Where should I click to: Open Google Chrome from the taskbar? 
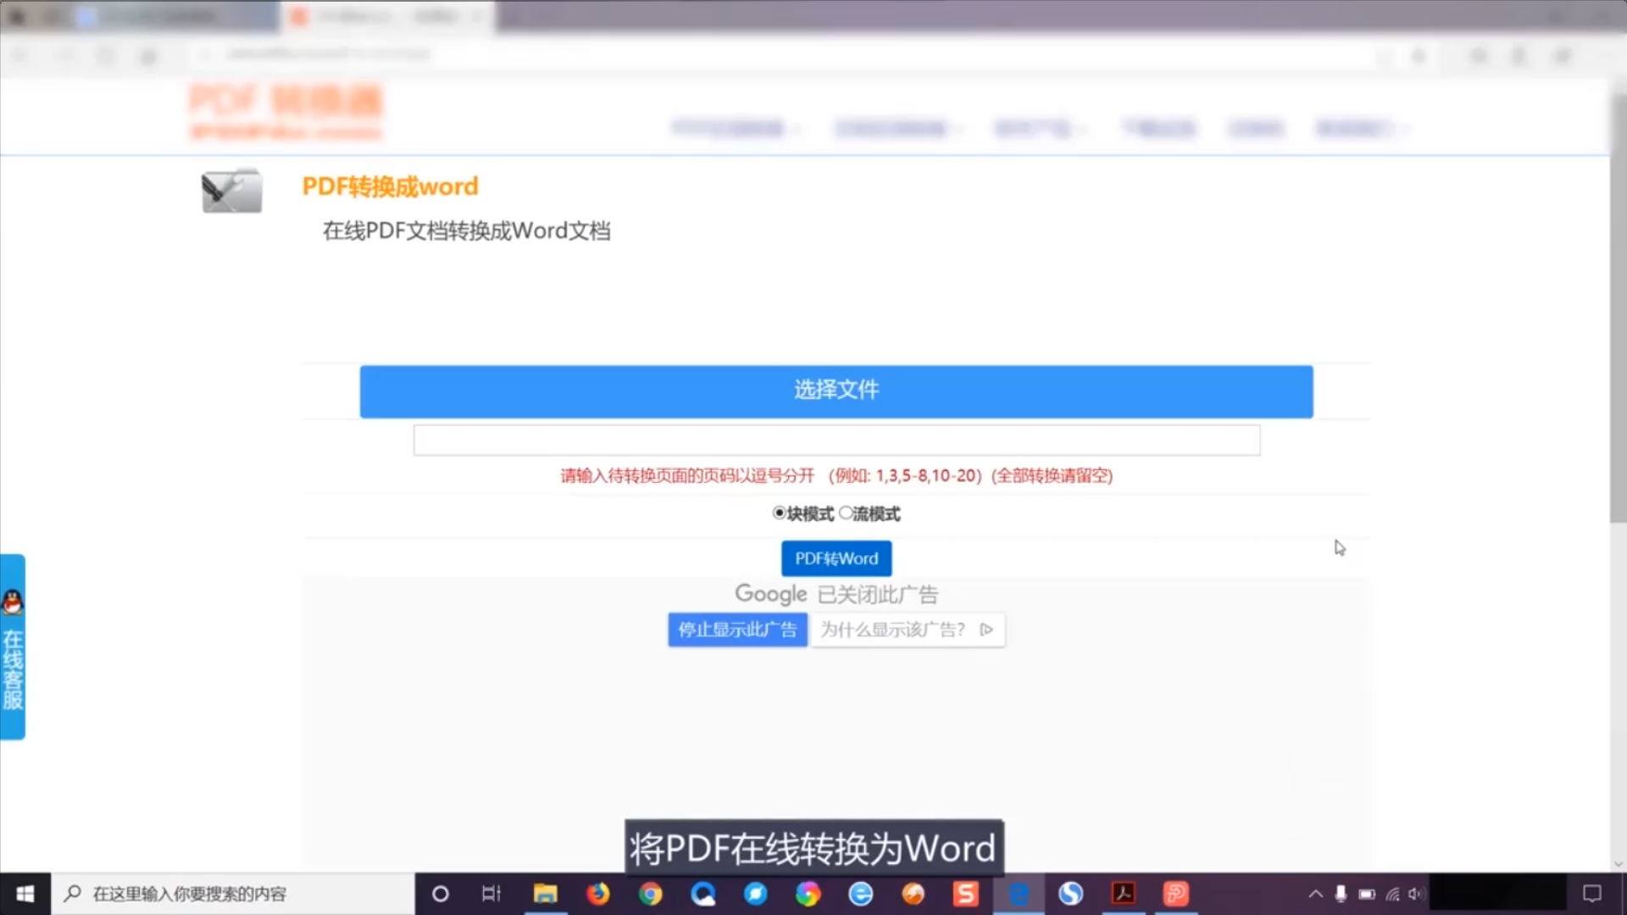651,894
